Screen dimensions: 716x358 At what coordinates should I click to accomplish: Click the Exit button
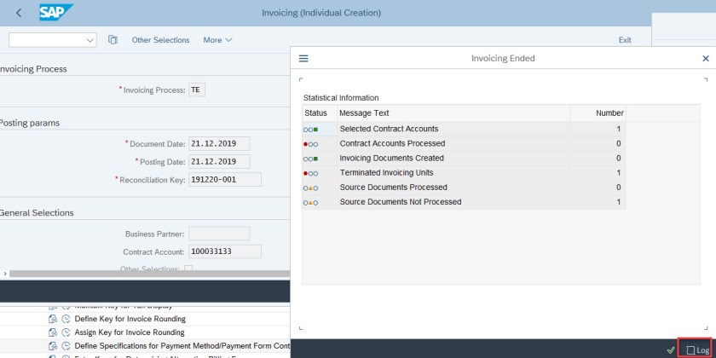point(625,40)
